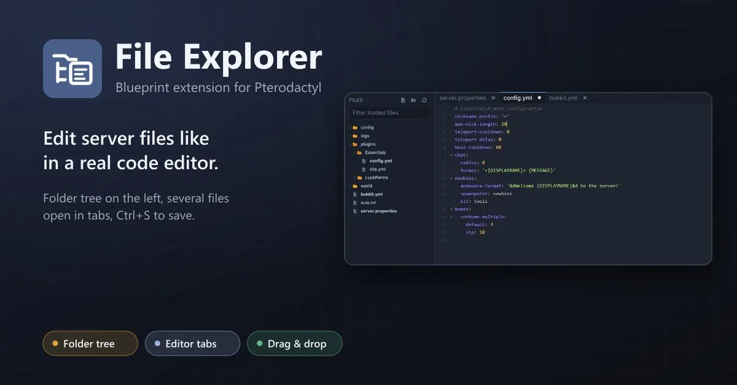Click the teleport-cooldown: 0 line
Image resolution: width=737 pixels, height=385 pixels.
click(x=482, y=132)
